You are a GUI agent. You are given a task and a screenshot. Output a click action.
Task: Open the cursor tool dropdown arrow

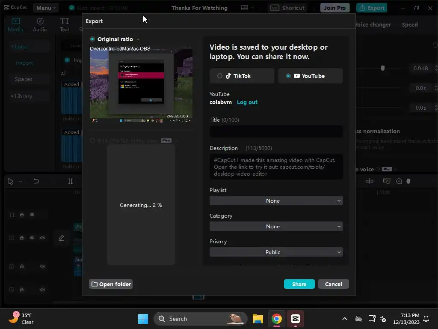pyautogui.click(x=21, y=182)
